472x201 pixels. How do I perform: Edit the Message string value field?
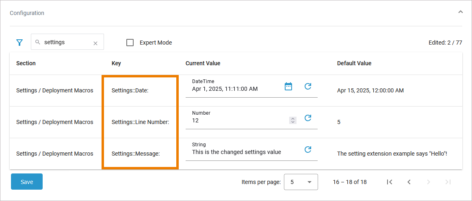(x=244, y=152)
